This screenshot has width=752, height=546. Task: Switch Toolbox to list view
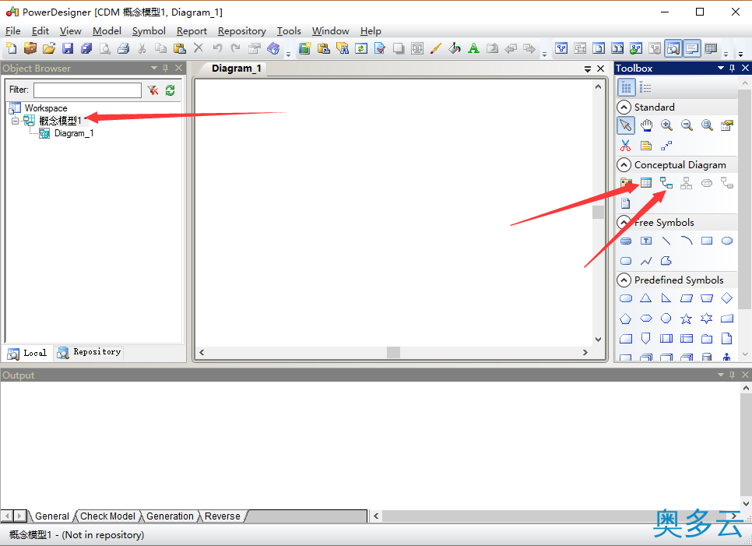click(x=645, y=87)
